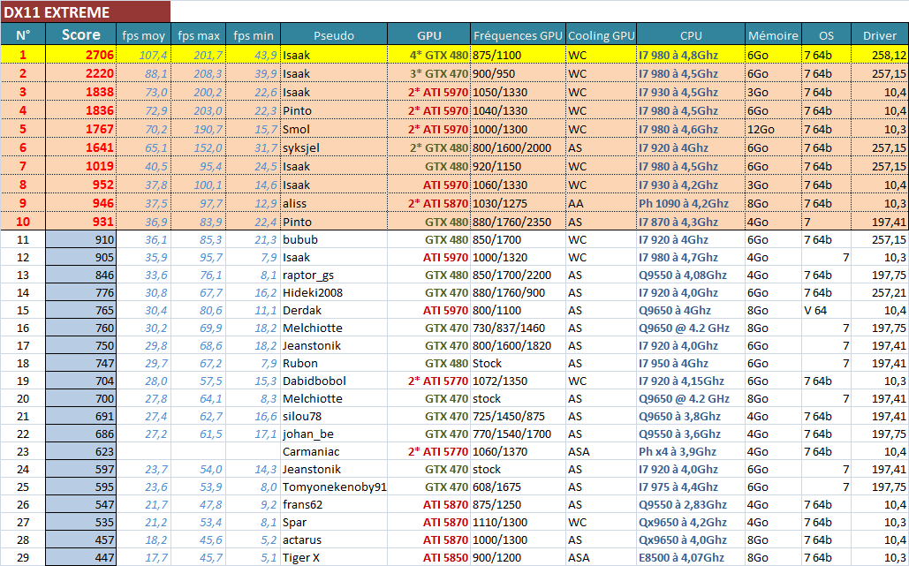The image size is (909, 566).
Task: Select the 800/1600/2000 frequency cell
Action: tap(518, 147)
